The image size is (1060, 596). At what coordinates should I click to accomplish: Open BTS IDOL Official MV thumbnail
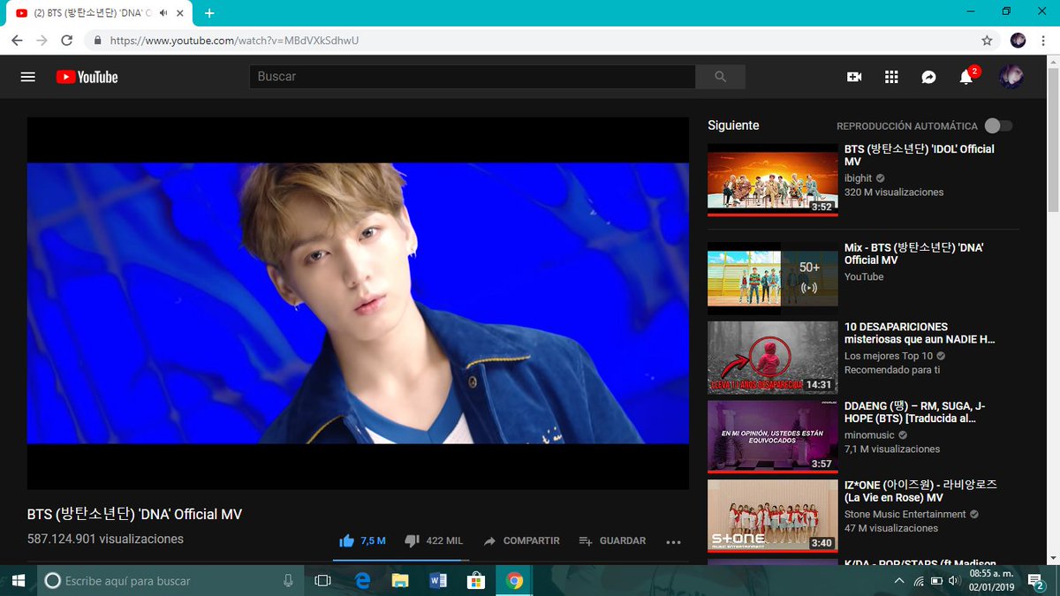[773, 179]
